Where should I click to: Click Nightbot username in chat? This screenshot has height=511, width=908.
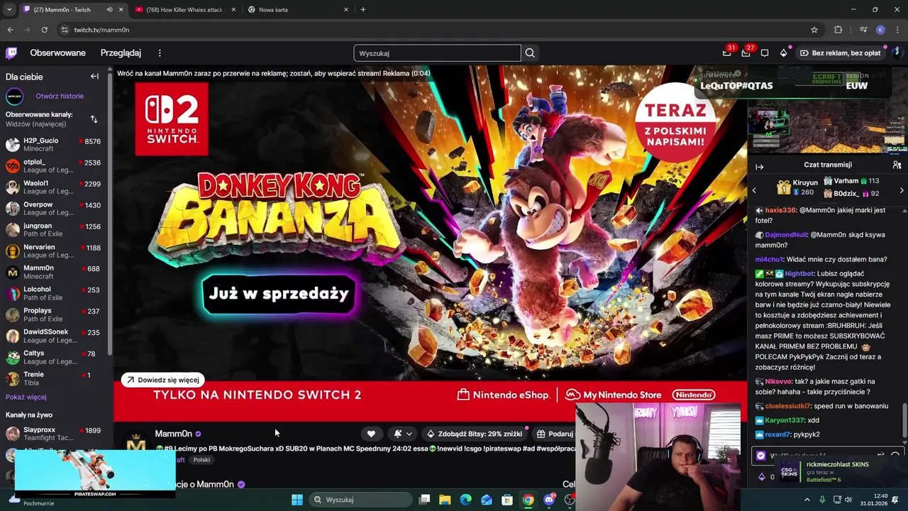point(799,273)
